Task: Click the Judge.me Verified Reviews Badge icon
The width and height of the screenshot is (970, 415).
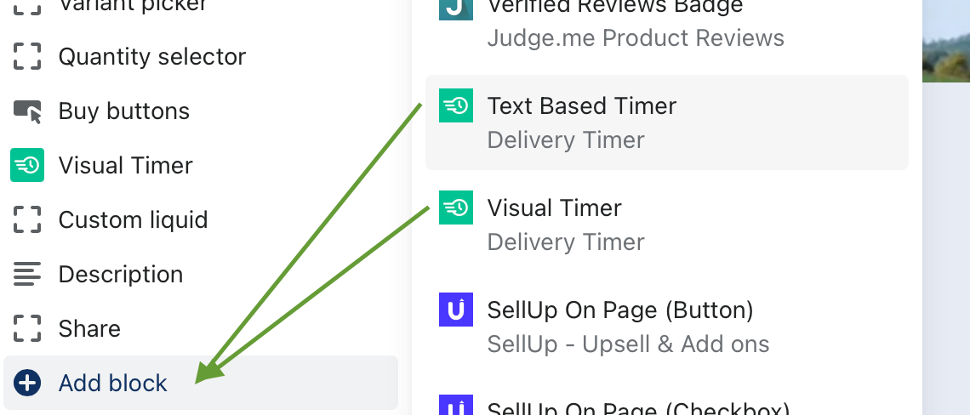Action: click(x=456, y=10)
